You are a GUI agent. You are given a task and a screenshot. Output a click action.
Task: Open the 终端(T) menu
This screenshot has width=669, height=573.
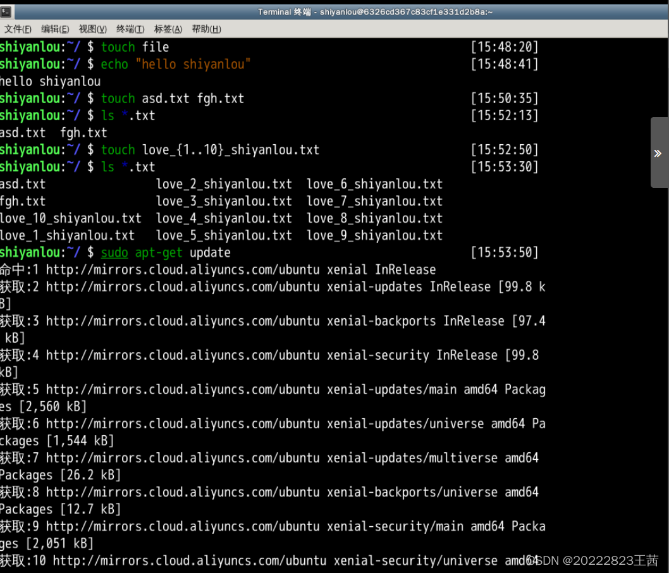(130, 29)
